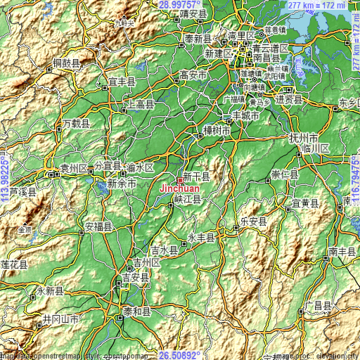Click the town marker beside 永新县
360x360 pixels.
coord(33,297)
